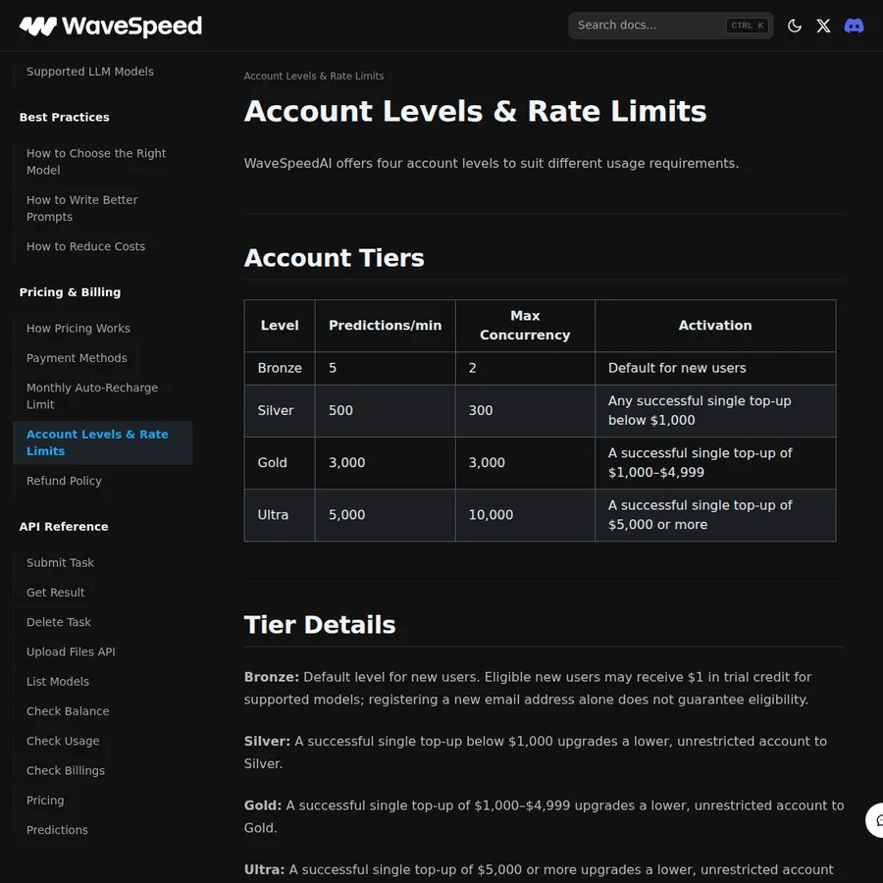Click the Ultra table cell

pyautogui.click(x=280, y=515)
